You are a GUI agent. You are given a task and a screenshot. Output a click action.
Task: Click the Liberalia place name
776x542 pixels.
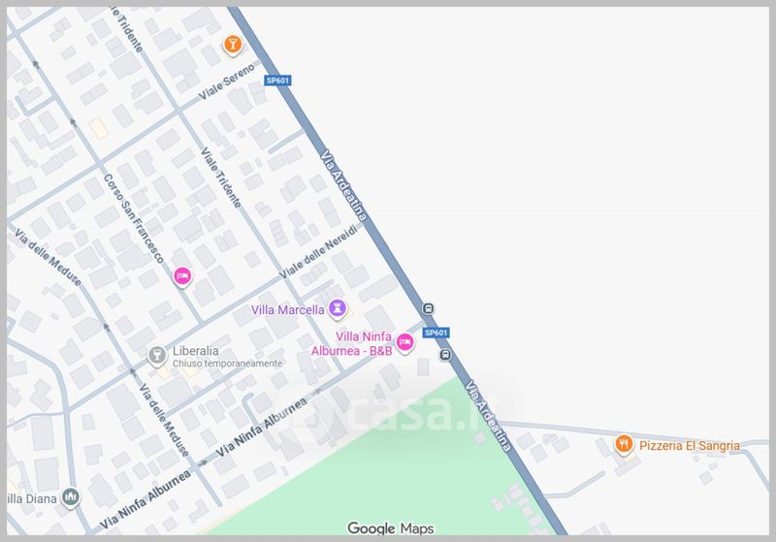click(196, 351)
